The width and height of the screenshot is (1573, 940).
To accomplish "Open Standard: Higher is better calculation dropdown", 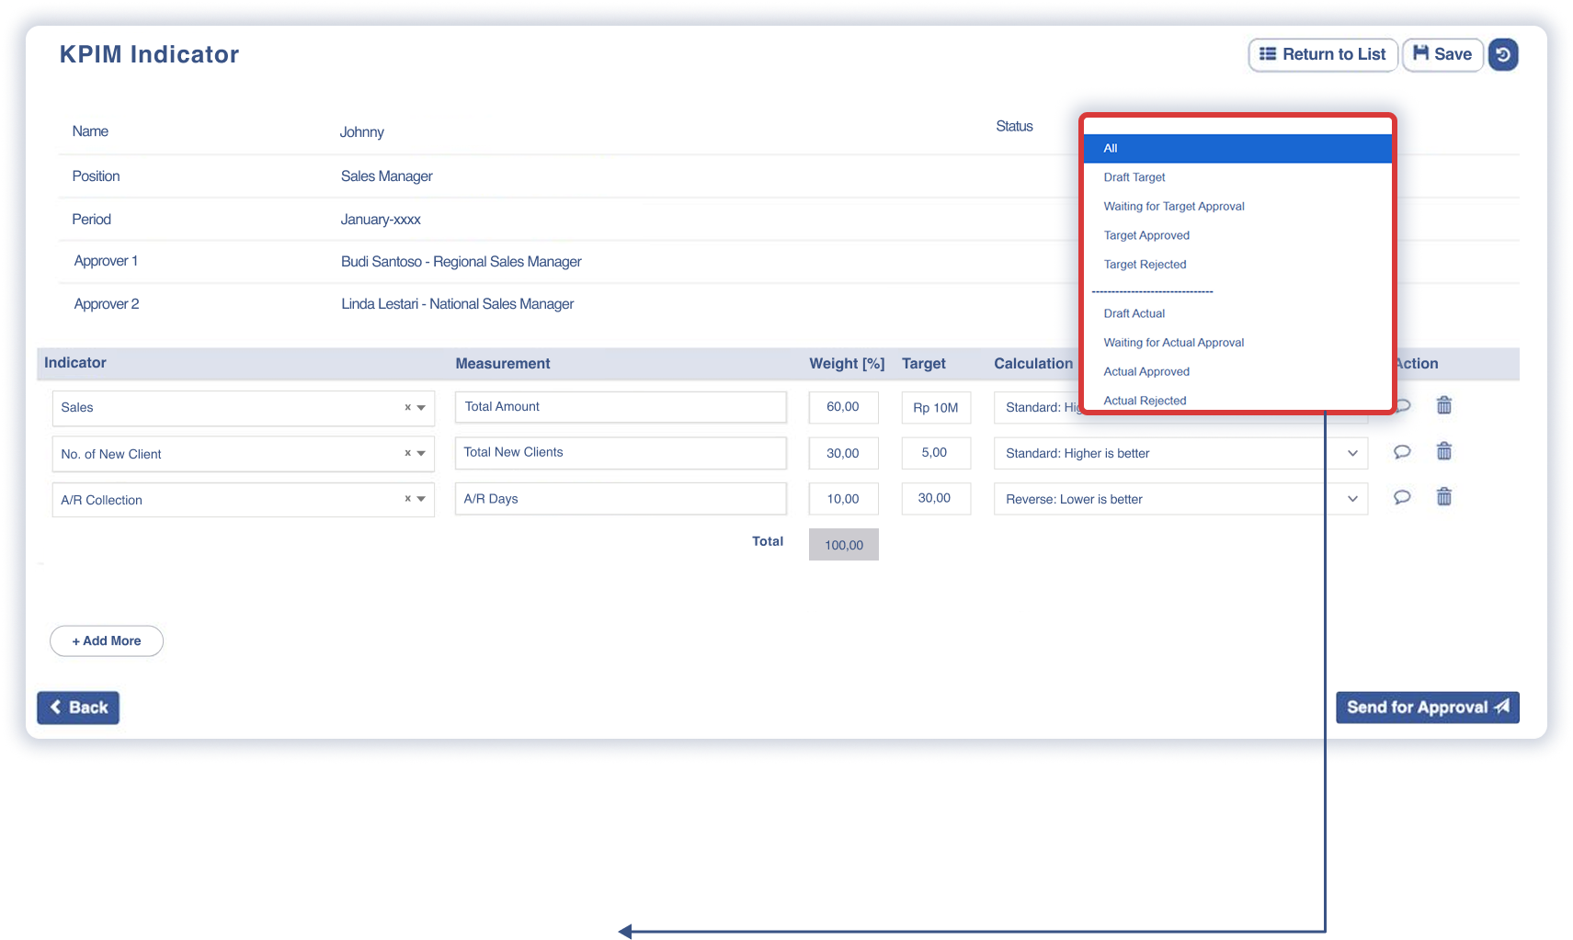I will 1352,453.
